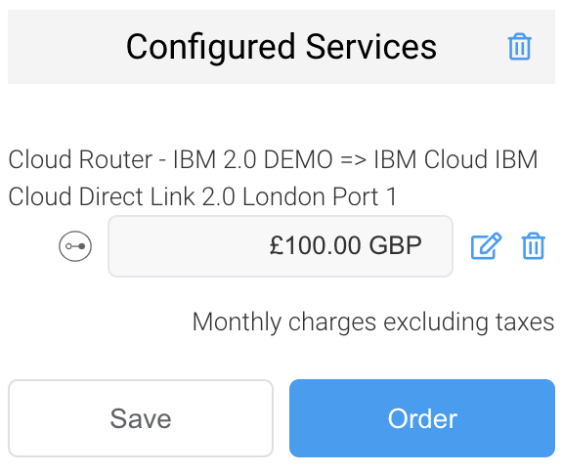Open the pencil edit icon

pos(486,246)
